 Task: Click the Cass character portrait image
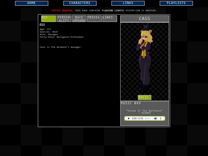[144, 59]
